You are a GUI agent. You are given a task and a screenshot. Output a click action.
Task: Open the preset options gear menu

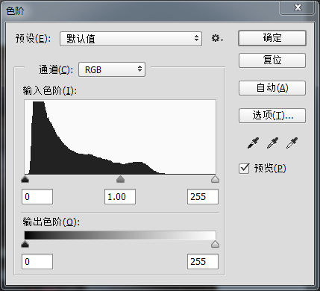click(x=217, y=39)
